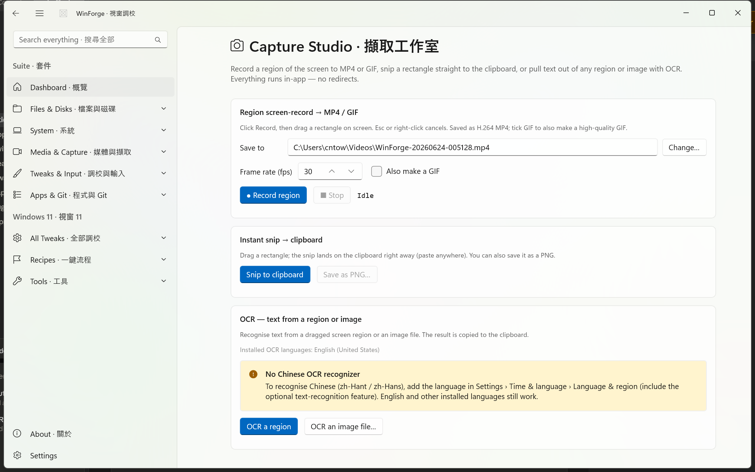Expand the Media & Capture chevron
Viewport: 755px width, 472px height.
pos(164,152)
